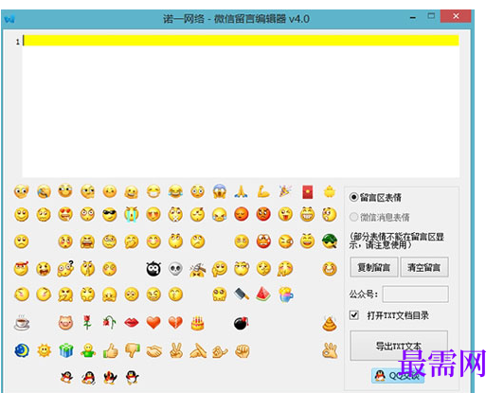Screen dimensions: 504x393
Task: Insert the coffee cup emoji
Action: [x=22, y=323]
